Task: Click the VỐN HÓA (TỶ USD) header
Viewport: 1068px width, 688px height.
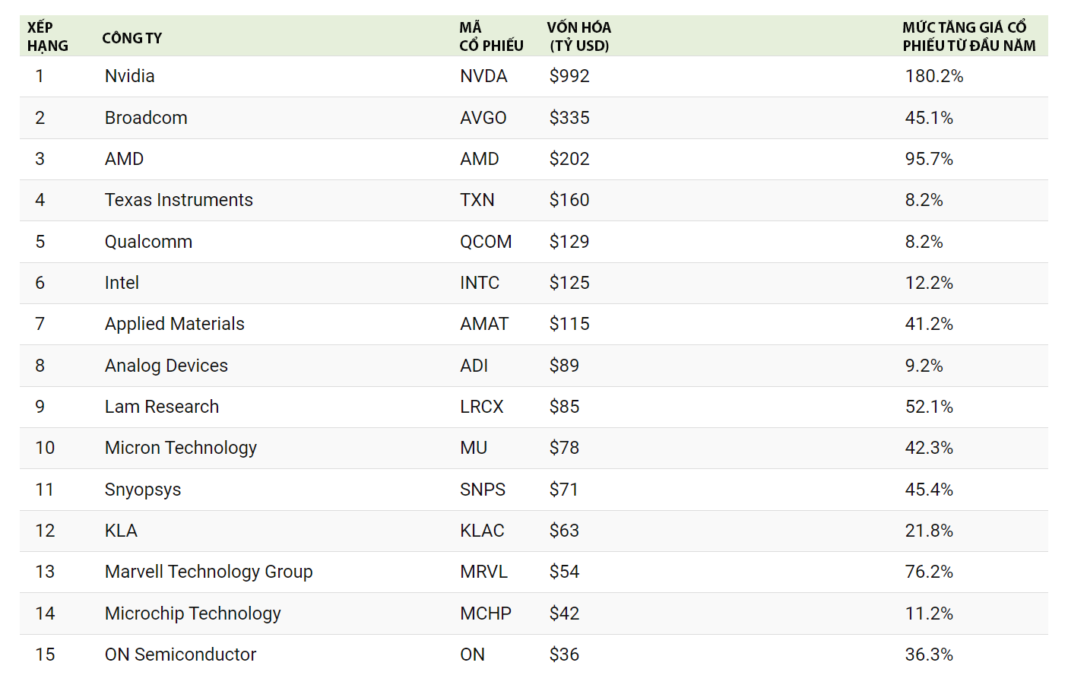Action: [x=578, y=36]
